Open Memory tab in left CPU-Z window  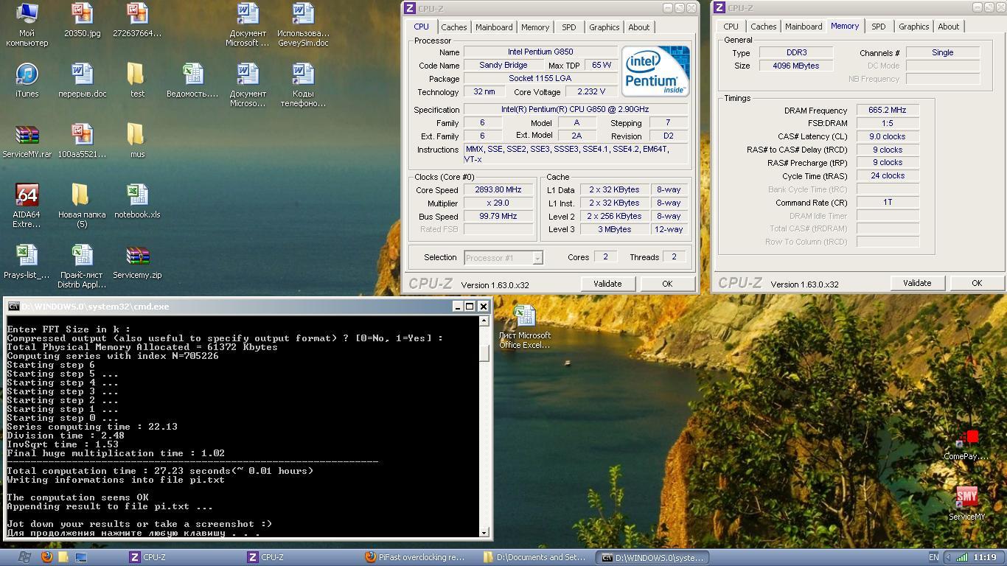pyautogui.click(x=535, y=27)
